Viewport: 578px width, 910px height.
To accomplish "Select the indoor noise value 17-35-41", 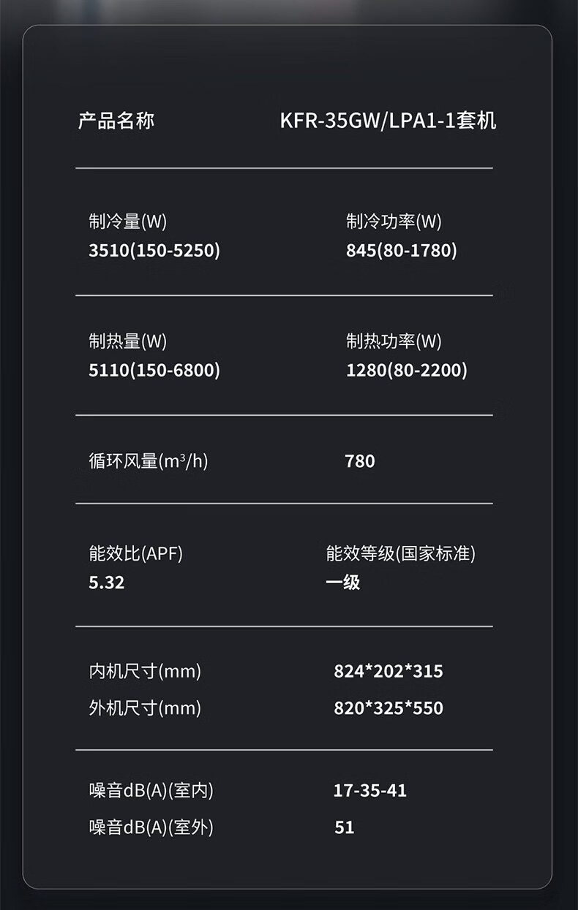I will (x=369, y=791).
